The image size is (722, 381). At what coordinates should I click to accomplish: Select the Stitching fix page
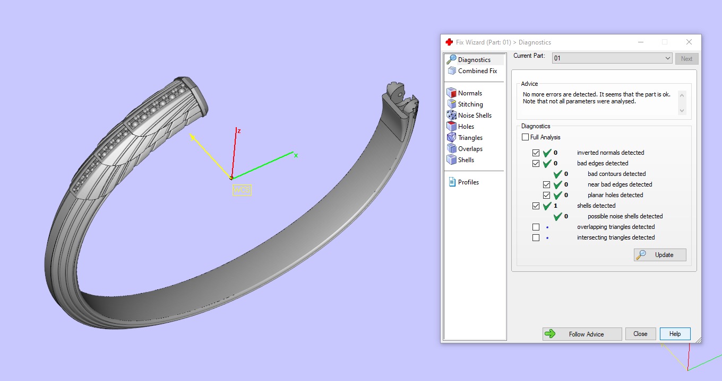click(470, 104)
